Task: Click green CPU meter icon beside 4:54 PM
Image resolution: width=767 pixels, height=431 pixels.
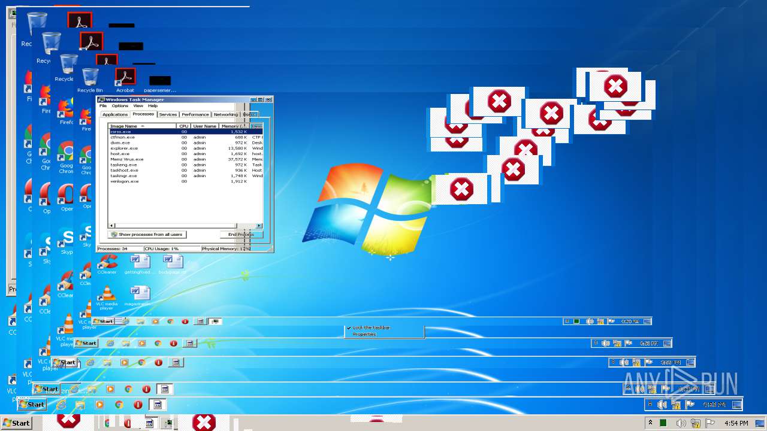Action: click(x=663, y=423)
